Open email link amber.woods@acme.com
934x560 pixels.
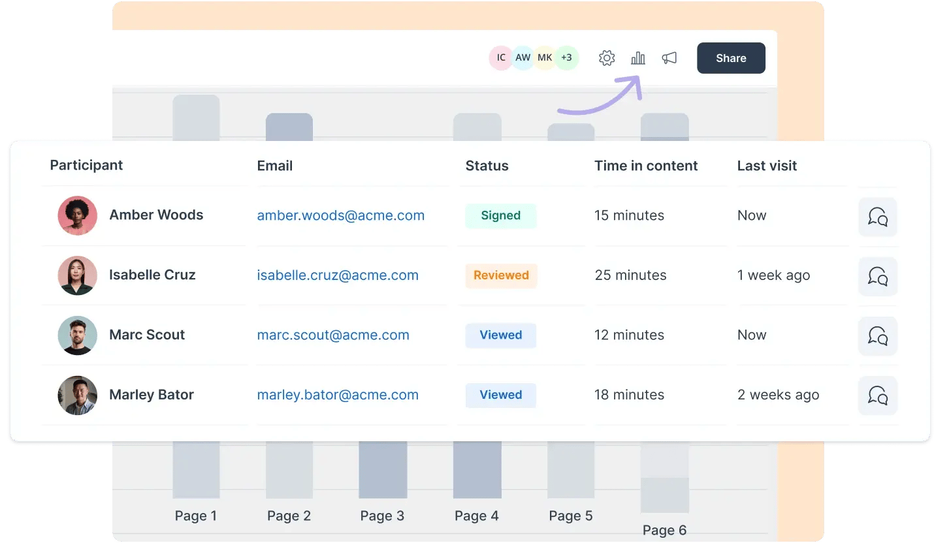click(341, 215)
